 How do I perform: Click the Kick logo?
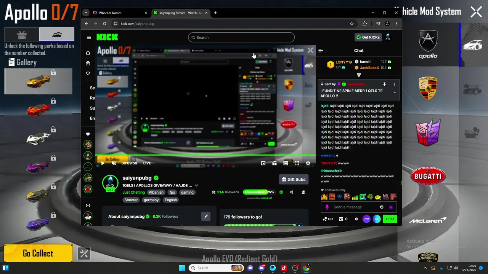point(107,37)
